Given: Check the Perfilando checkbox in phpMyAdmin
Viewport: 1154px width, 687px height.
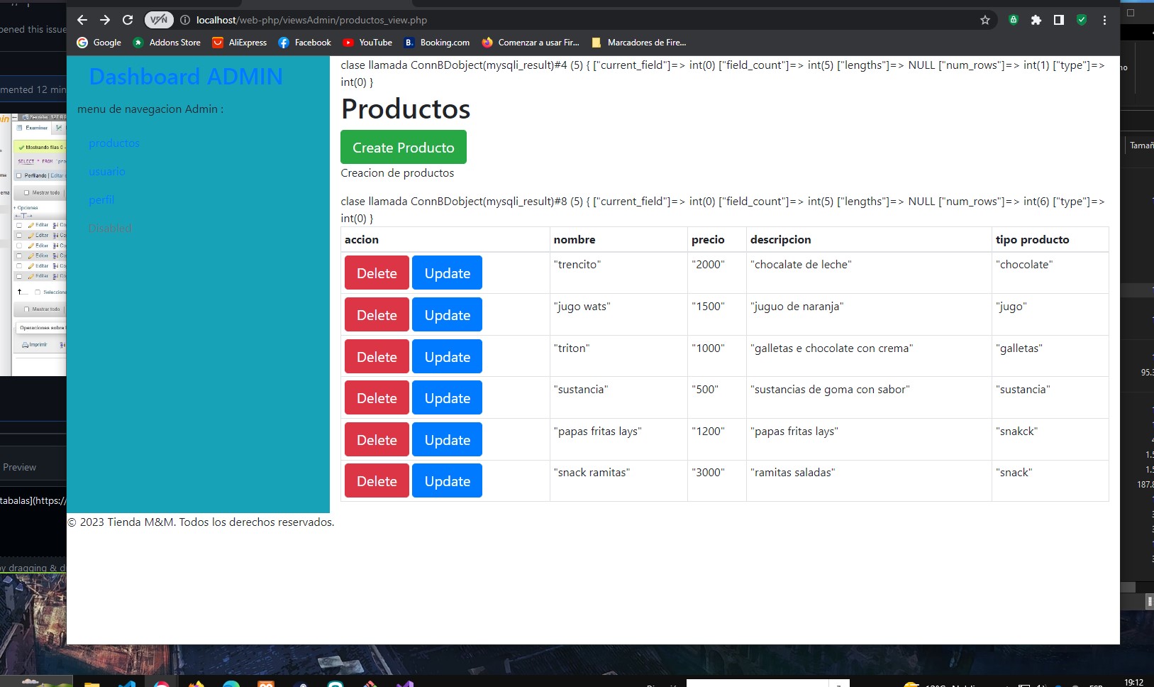Looking at the screenshot, I should pyautogui.click(x=18, y=176).
